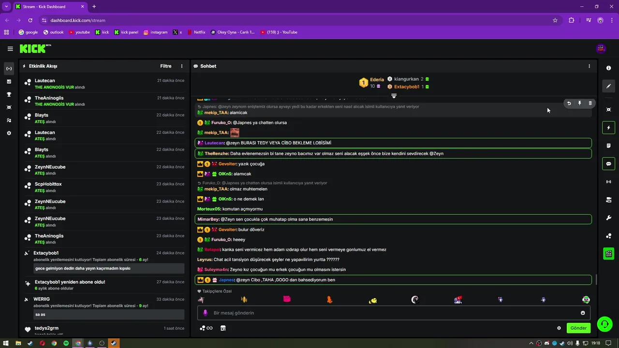Select the WERIIG subscription renewal entry
This screenshot has height=348, width=619.
(105, 308)
